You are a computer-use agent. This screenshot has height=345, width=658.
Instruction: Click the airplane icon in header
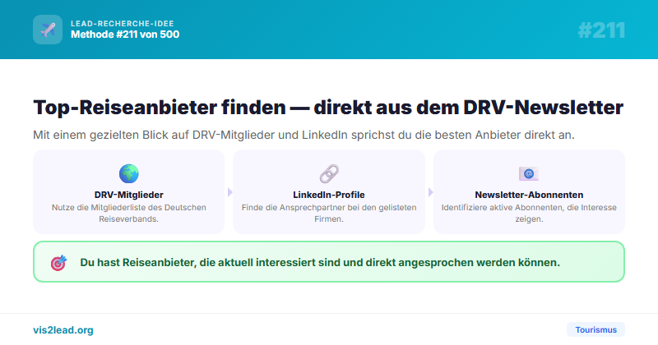(48, 30)
